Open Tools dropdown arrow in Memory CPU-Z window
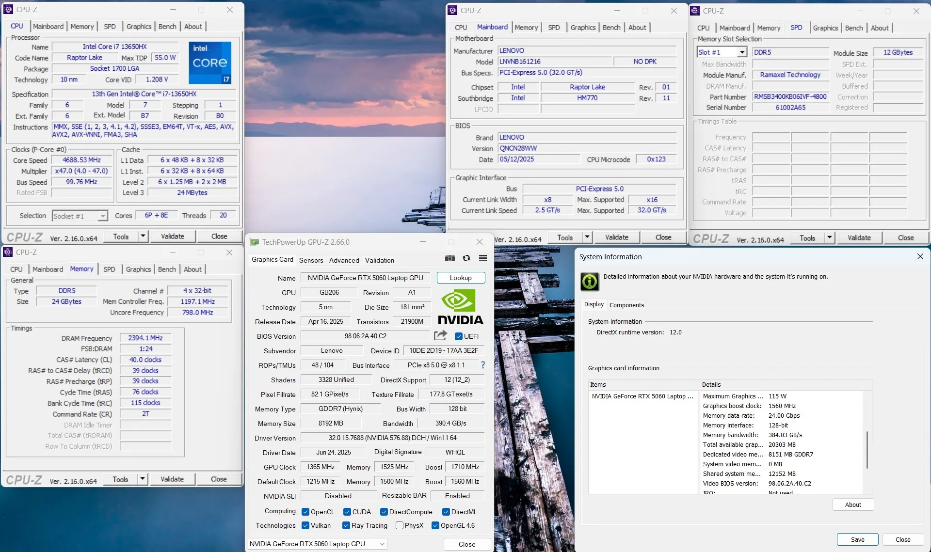This screenshot has height=552, width=931. [143, 479]
